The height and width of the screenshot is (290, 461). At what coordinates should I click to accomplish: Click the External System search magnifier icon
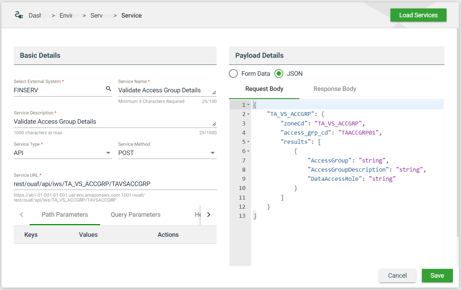[109, 89]
